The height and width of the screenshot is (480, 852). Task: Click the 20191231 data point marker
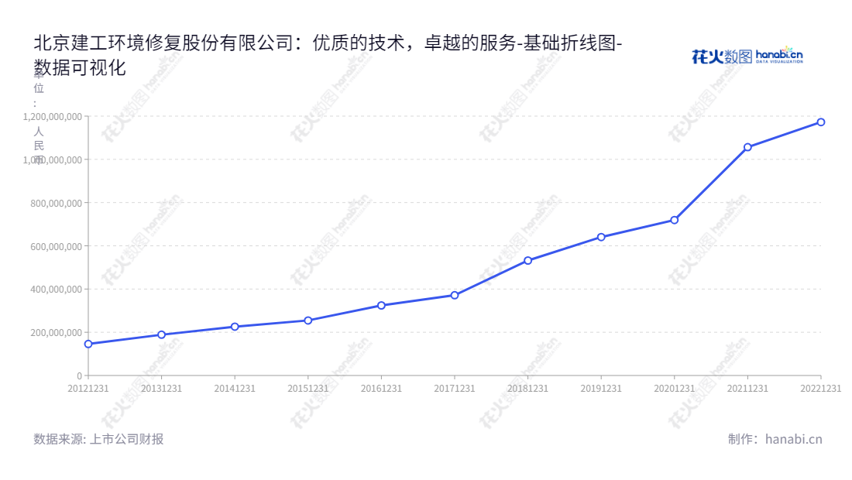pos(601,237)
